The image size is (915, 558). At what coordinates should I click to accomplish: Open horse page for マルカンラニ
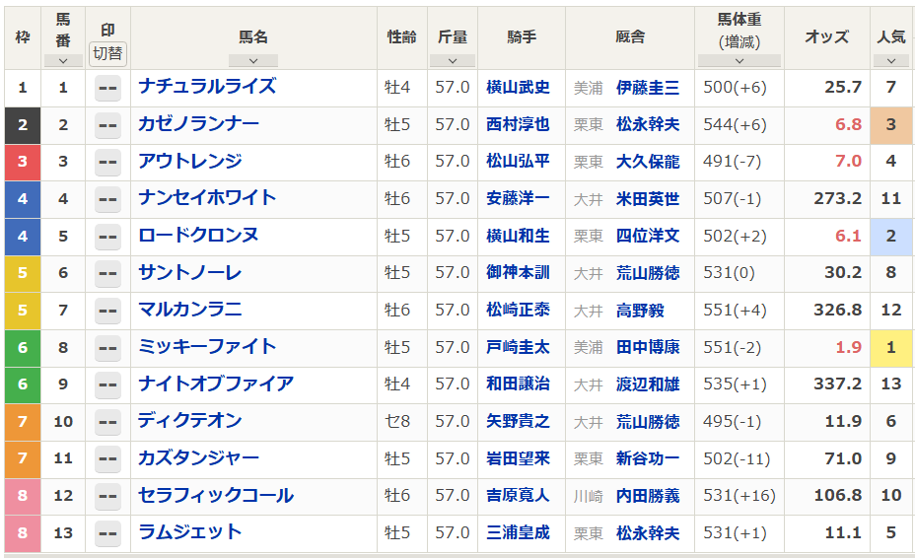[190, 310]
